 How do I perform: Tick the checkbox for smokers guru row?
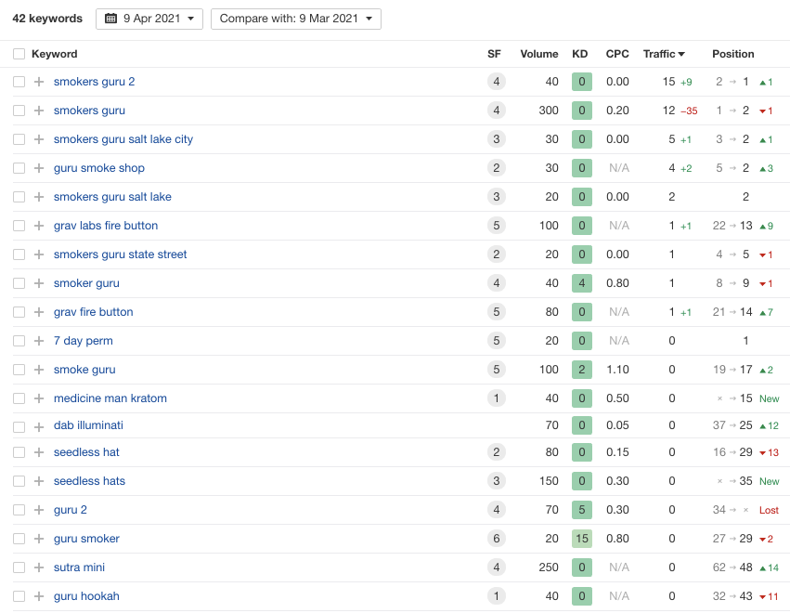coord(19,111)
